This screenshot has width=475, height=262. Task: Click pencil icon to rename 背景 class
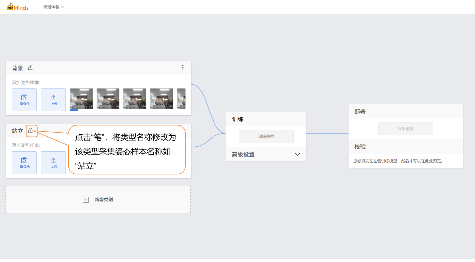30,68
